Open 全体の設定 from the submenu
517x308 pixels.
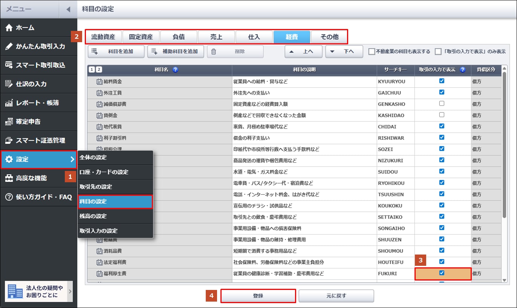pyautogui.click(x=115, y=157)
